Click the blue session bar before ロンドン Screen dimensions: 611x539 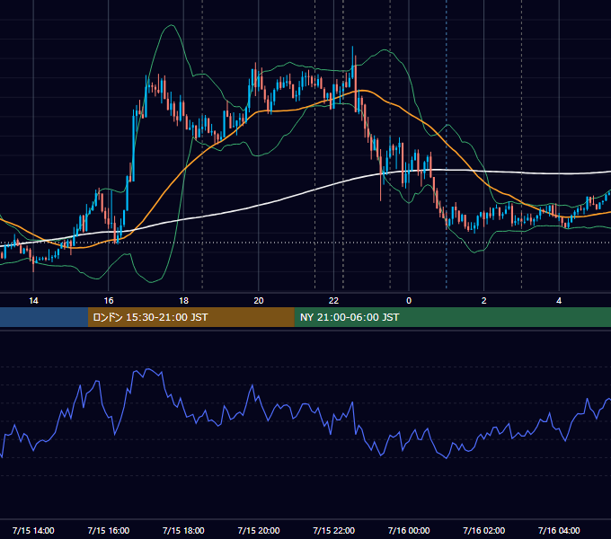tap(44, 317)
